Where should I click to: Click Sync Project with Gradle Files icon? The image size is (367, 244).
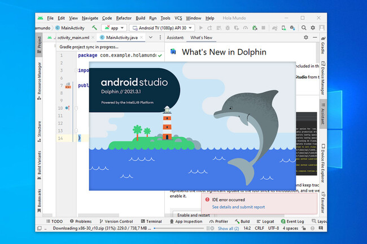tap(274, 28)
